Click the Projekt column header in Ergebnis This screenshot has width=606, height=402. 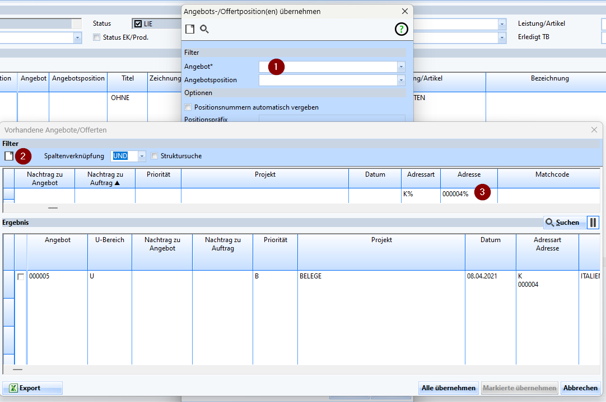pos(381,240)
